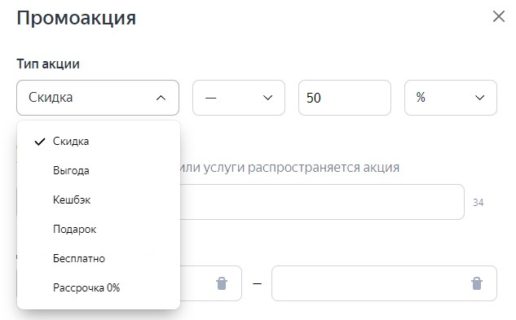Open the % unit dropdown
Image resolution: width=516 pixels, height=320 pixels.
(x=451, y=98)
